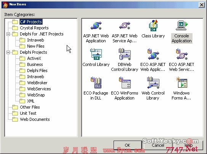Screen dimensions: 207x154
Task: Pick the ECO Package in DLL icon
Action: click(x=96, y=83)
